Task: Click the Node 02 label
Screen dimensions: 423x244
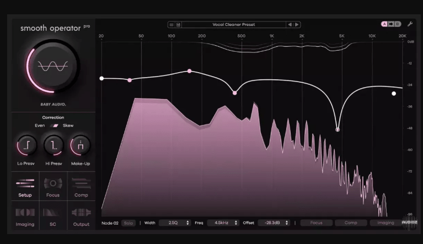Action: 110,223
